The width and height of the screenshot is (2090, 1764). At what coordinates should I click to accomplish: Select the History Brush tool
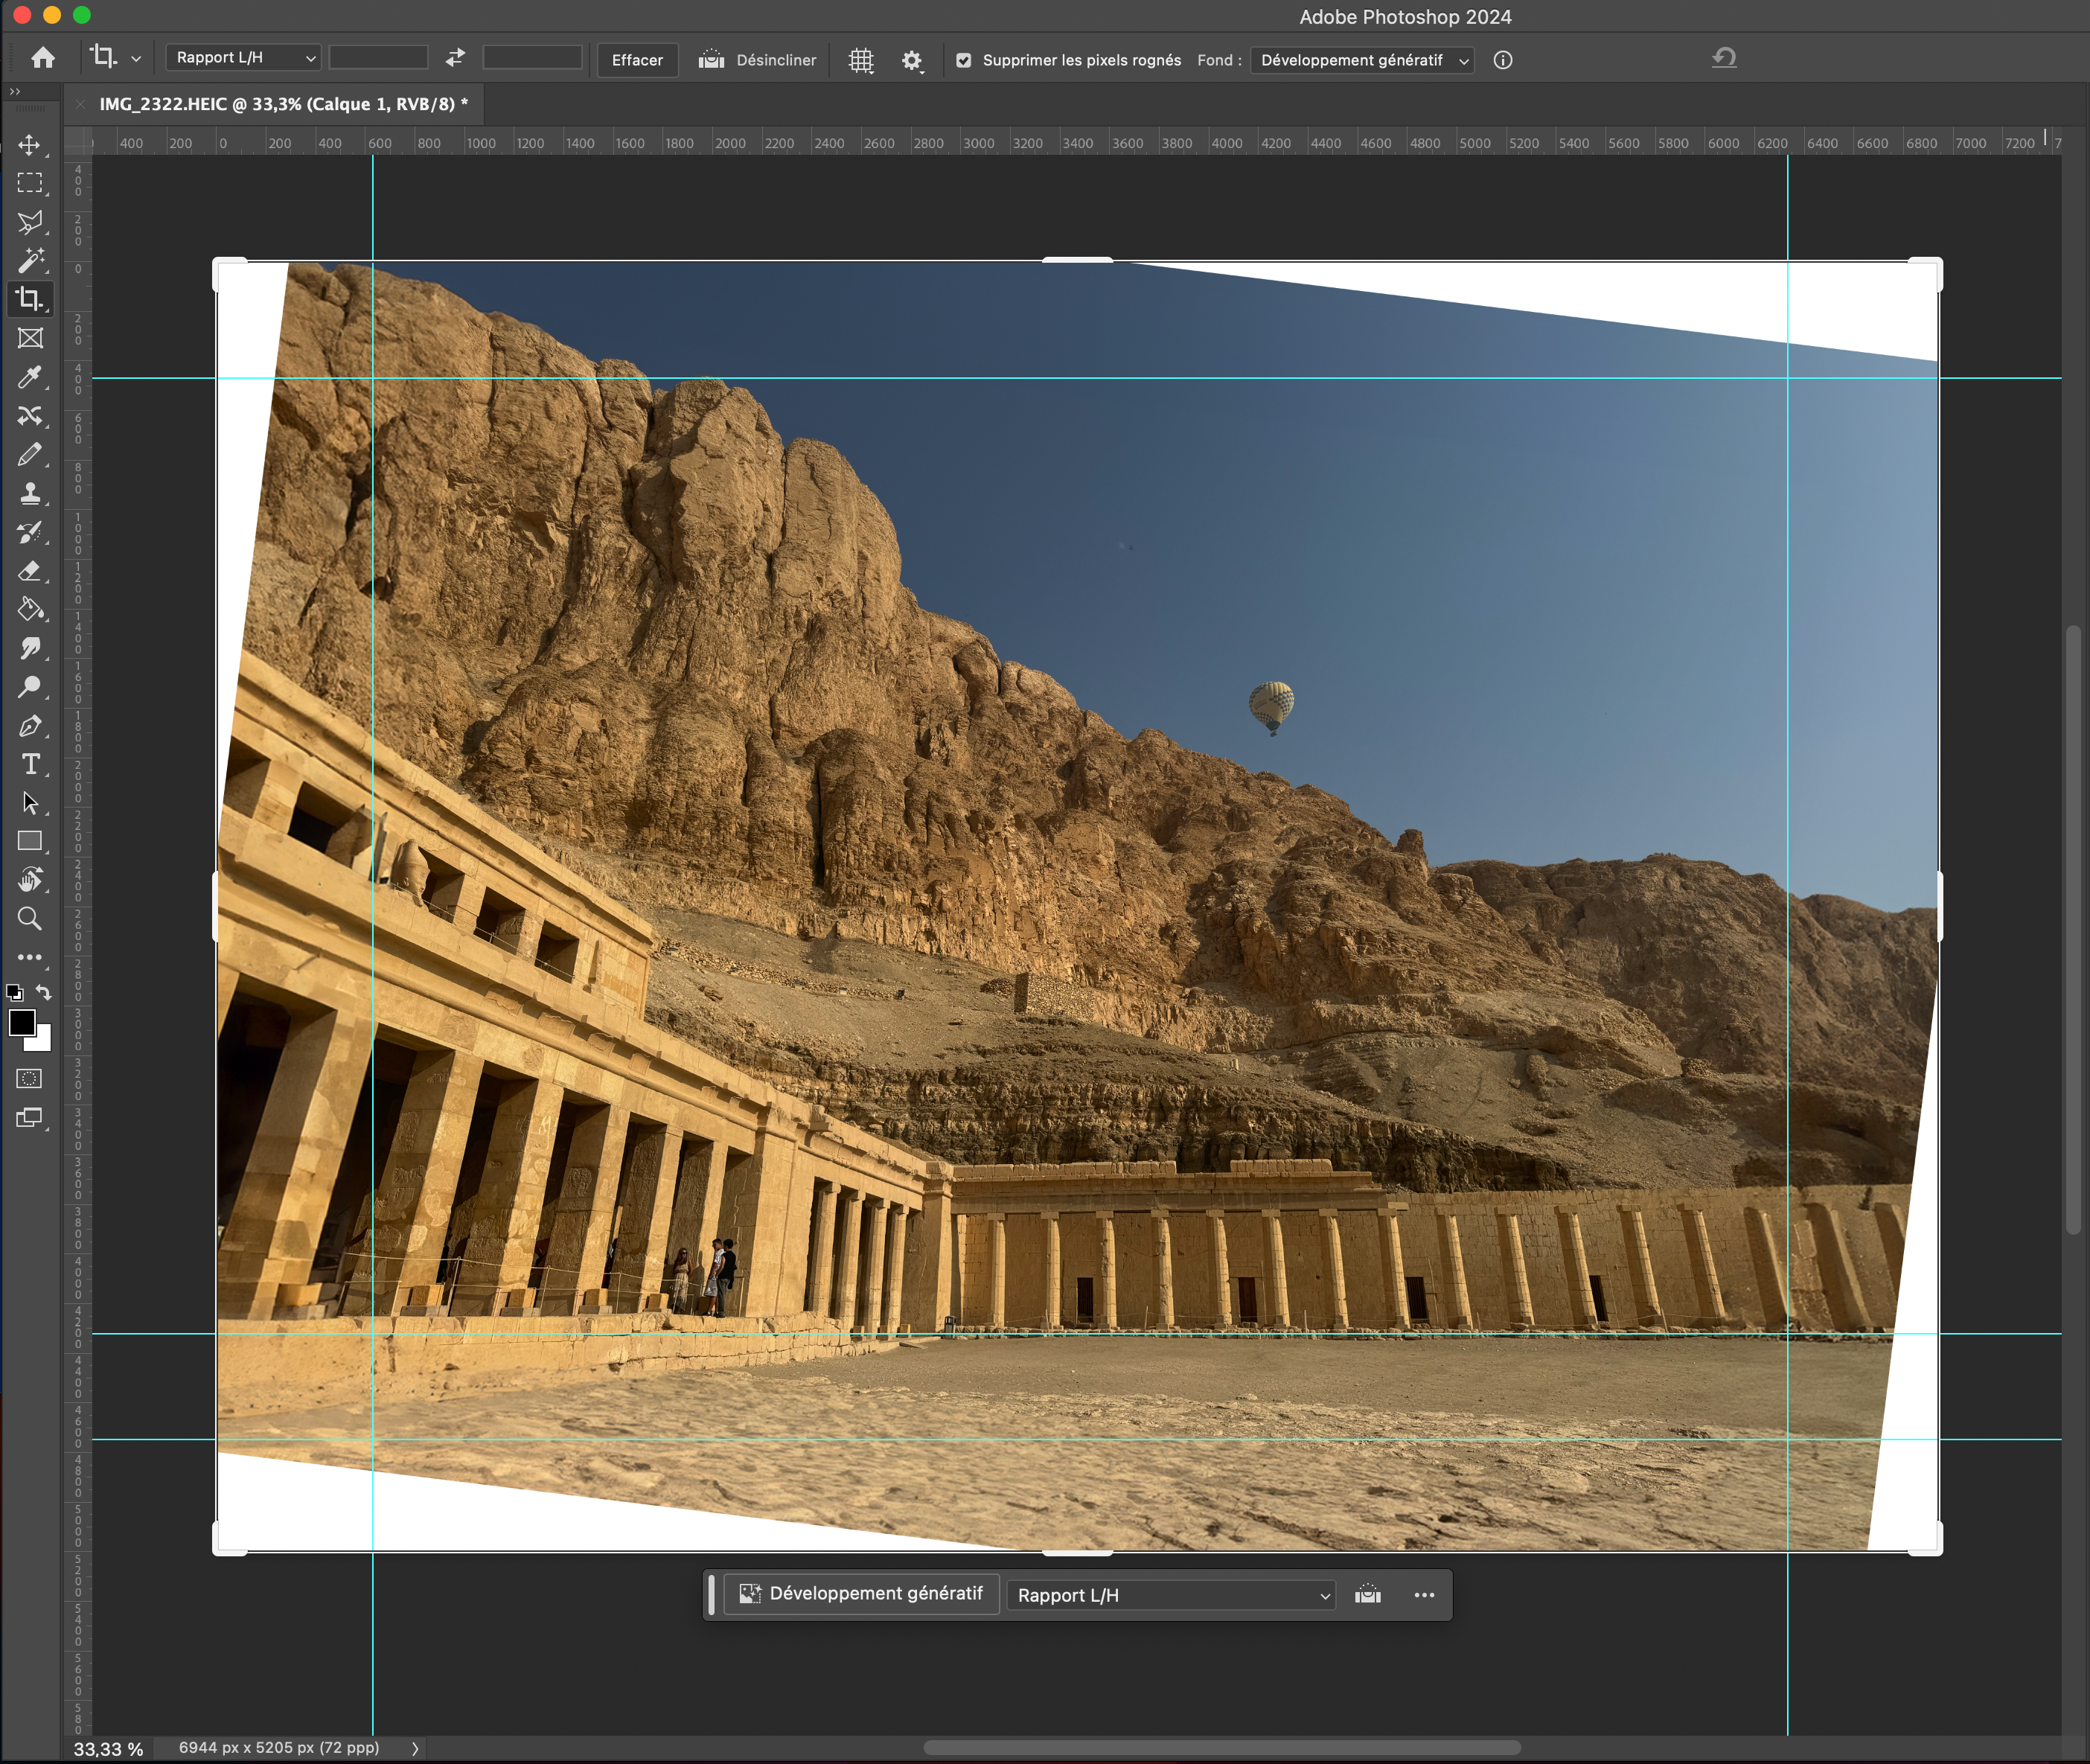coord(30,532)
